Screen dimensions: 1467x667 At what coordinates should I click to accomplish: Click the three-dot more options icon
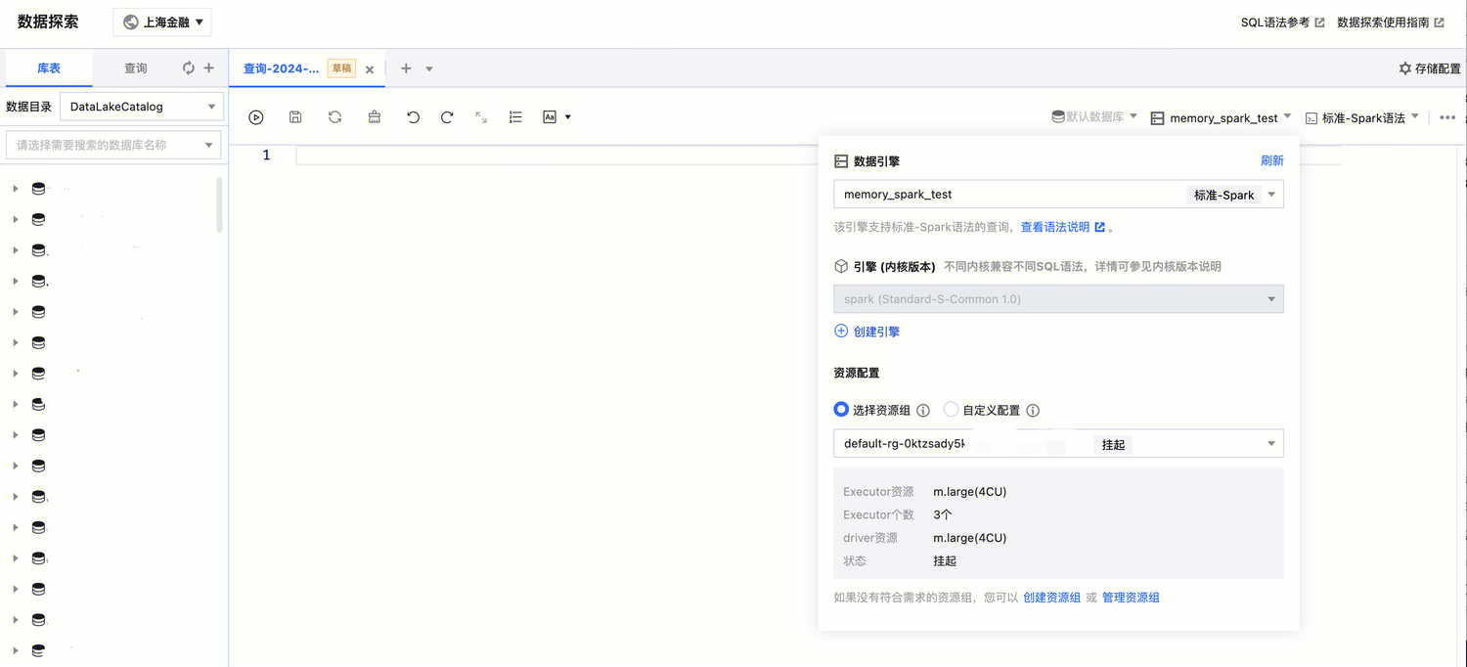[1447, 117]
